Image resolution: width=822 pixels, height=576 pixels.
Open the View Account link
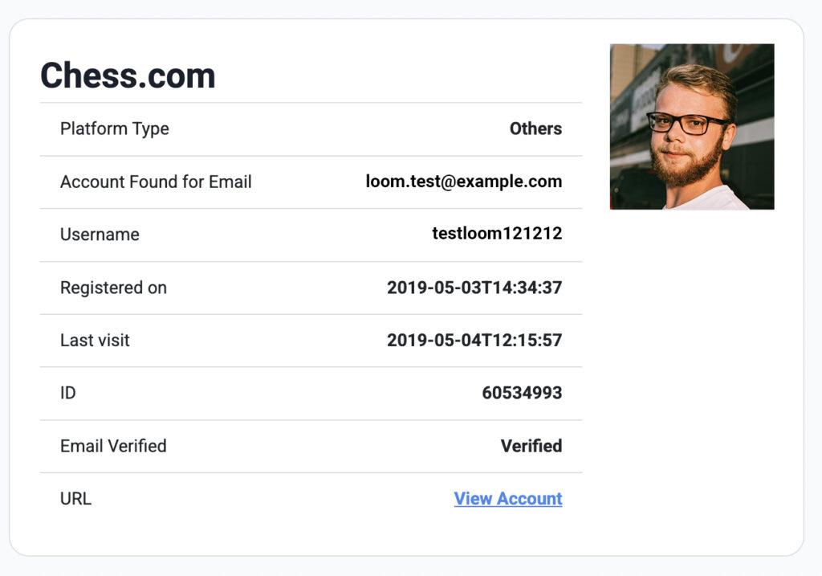[508, 498]
